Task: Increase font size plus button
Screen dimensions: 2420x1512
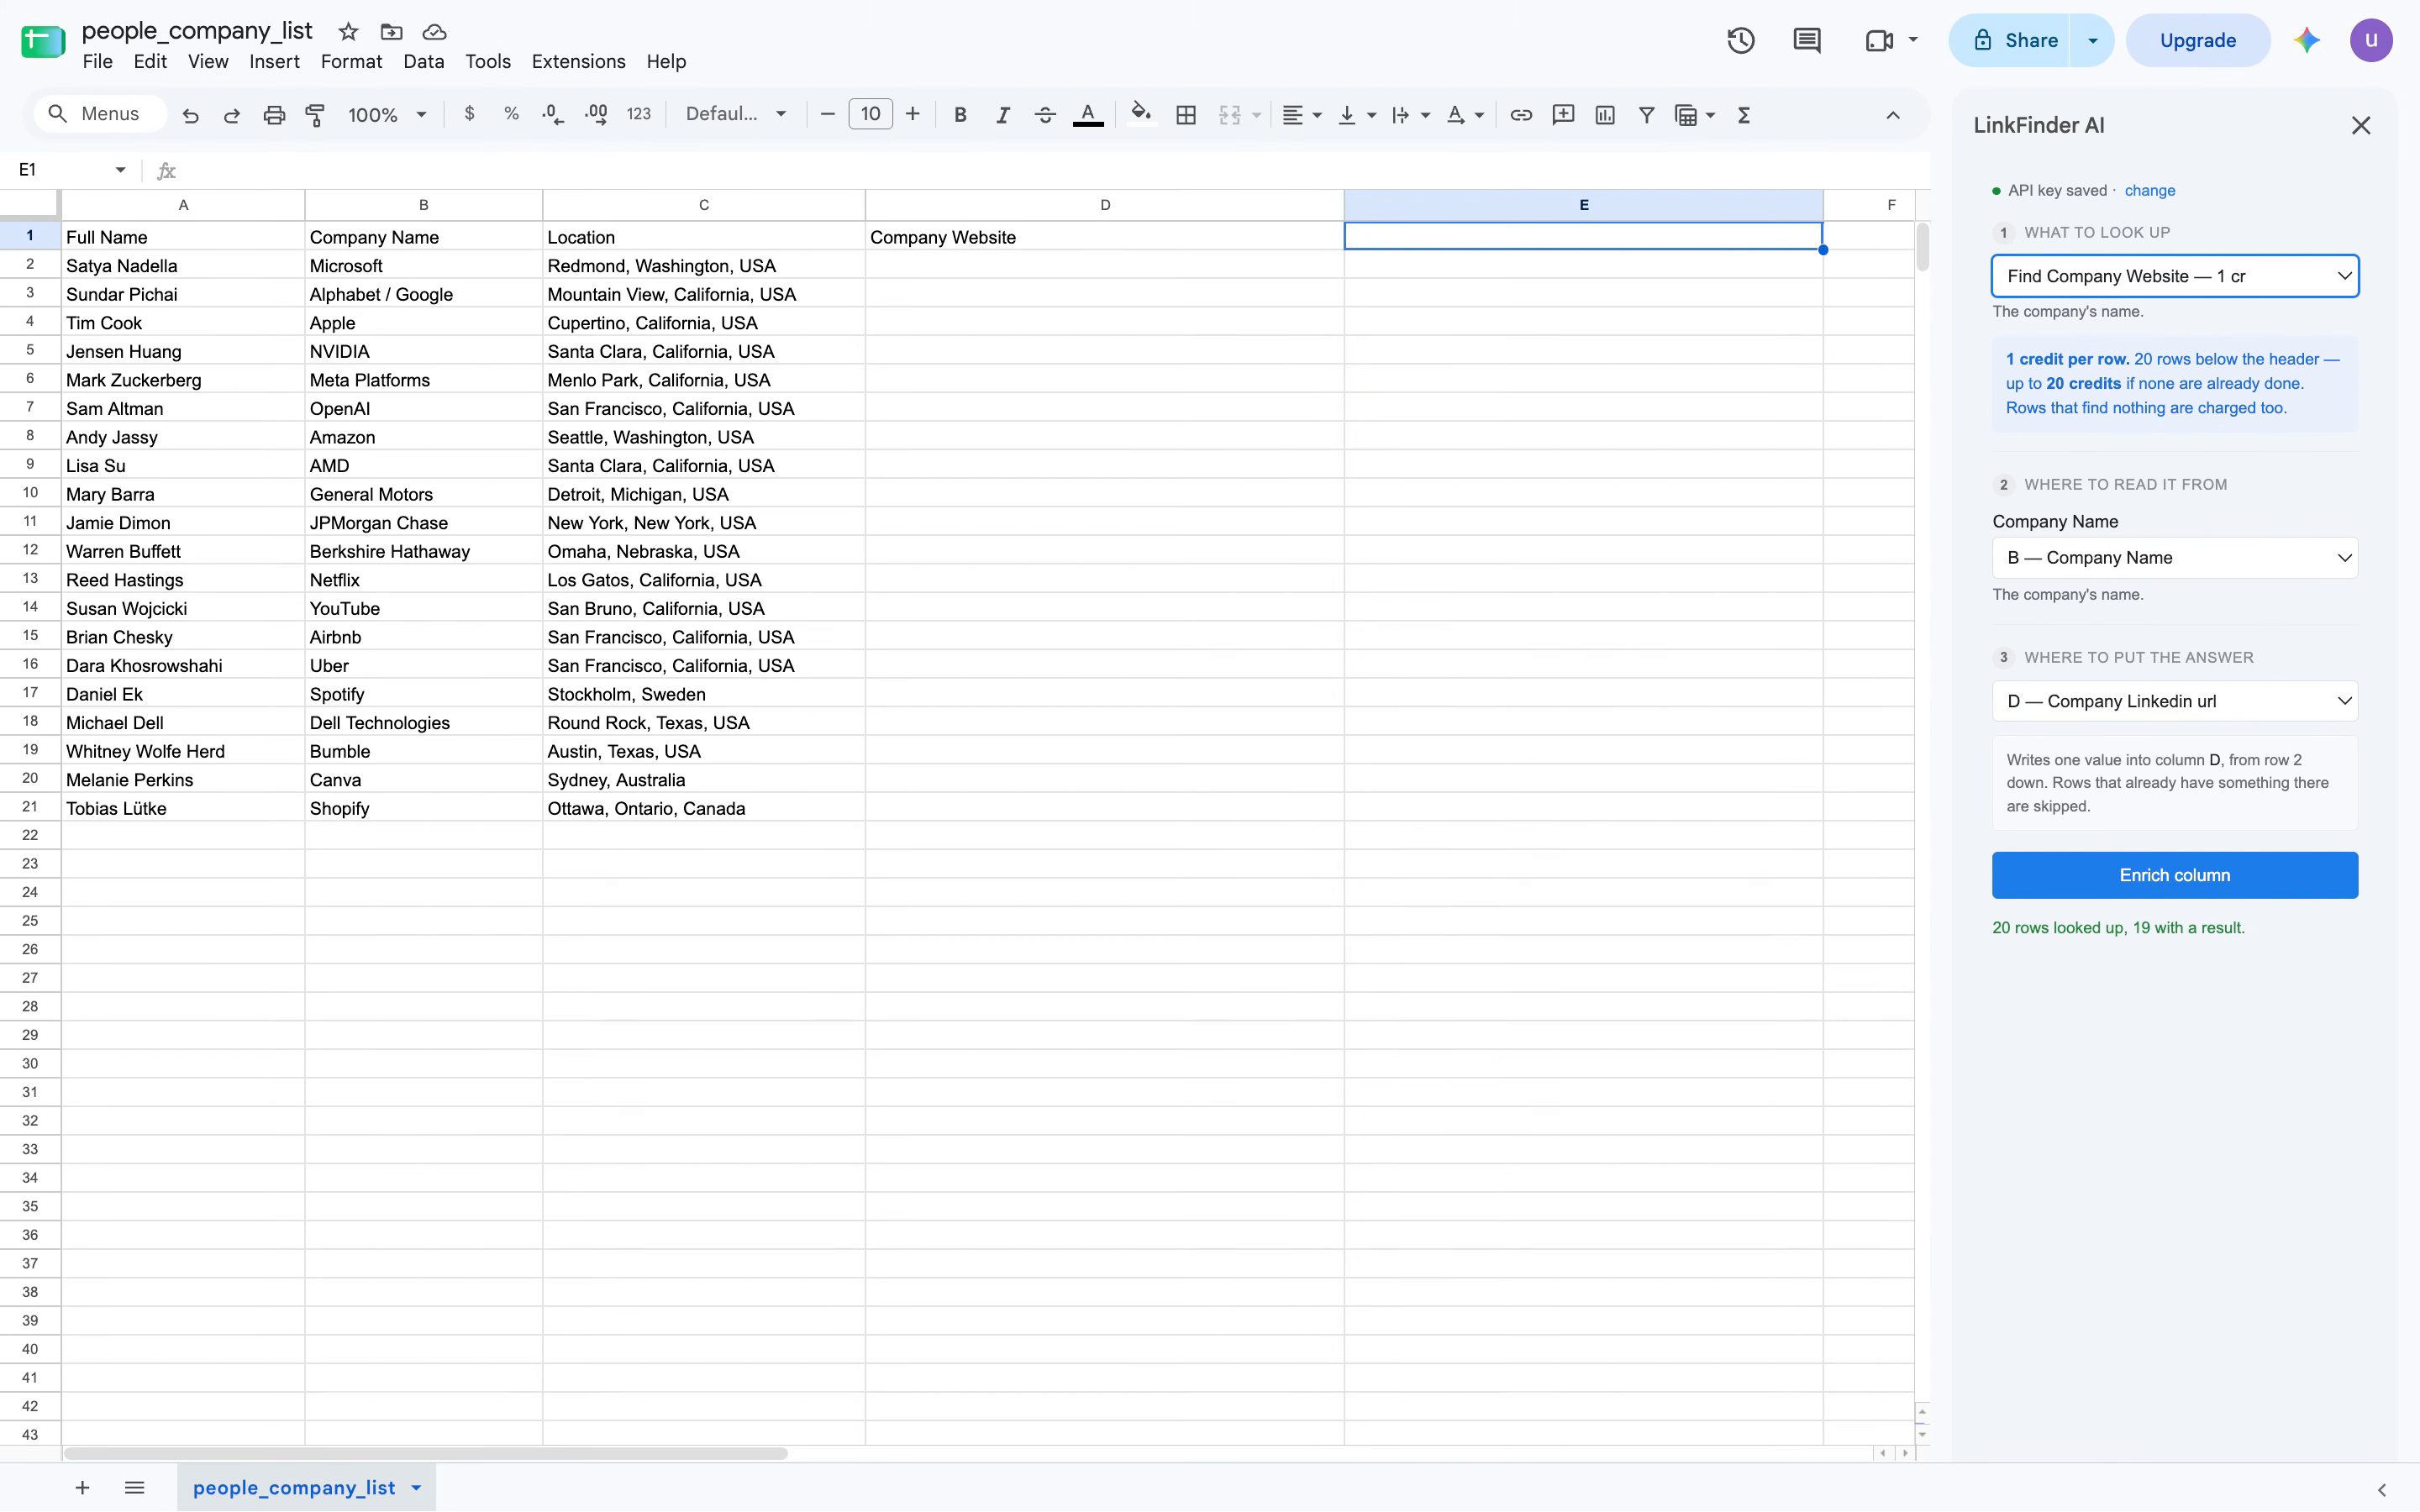Action: [x=912, y=114]
